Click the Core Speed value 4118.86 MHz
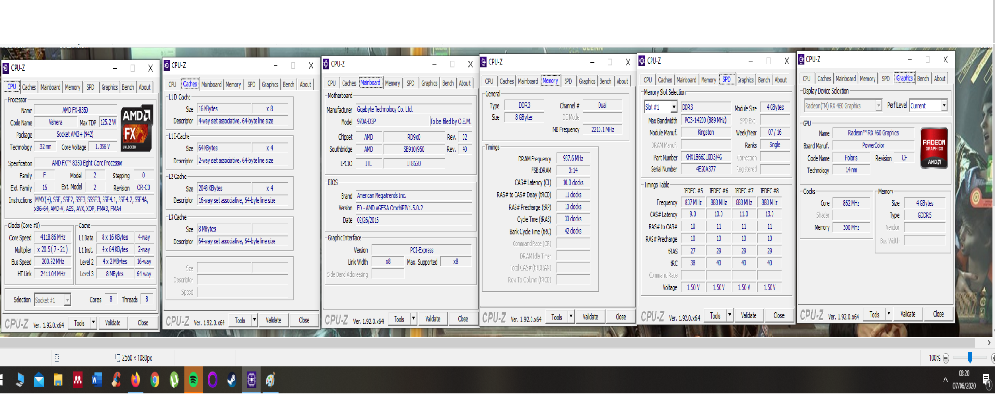Image resolution: width=995 pixels, height=419 pixels. pos(52,238)
